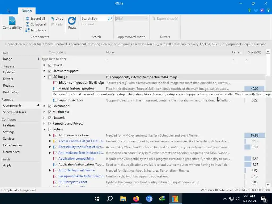Image resolution: width=272 pixels, height=204 pixels.
Task: Expand the Network node
Action: pos(44,118)
